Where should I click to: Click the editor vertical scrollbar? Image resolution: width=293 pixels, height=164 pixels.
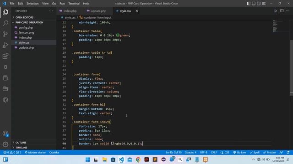[291, 68]
